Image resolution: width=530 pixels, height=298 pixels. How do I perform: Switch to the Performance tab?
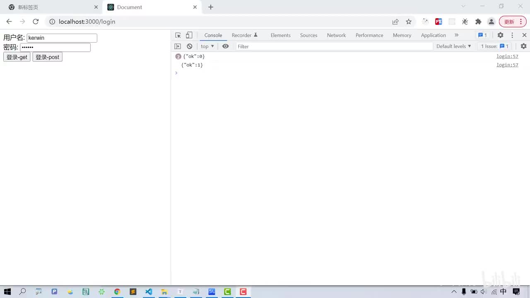tap(369, 35)
